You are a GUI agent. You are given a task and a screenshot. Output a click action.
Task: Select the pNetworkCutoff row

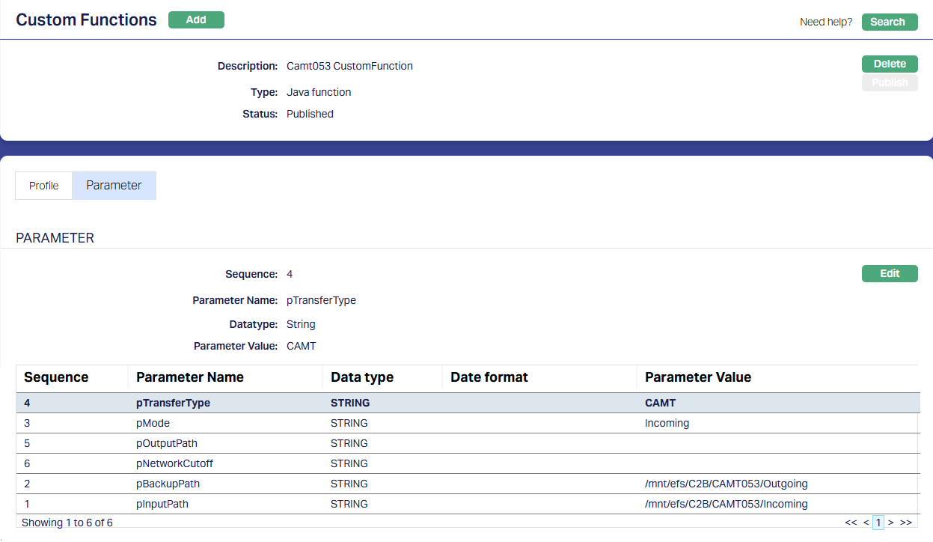pyautogui.click(x=174, y=463)
